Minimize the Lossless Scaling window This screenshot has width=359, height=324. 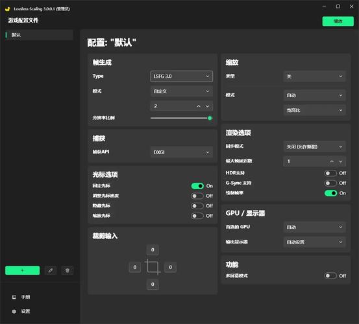(324, 6)
